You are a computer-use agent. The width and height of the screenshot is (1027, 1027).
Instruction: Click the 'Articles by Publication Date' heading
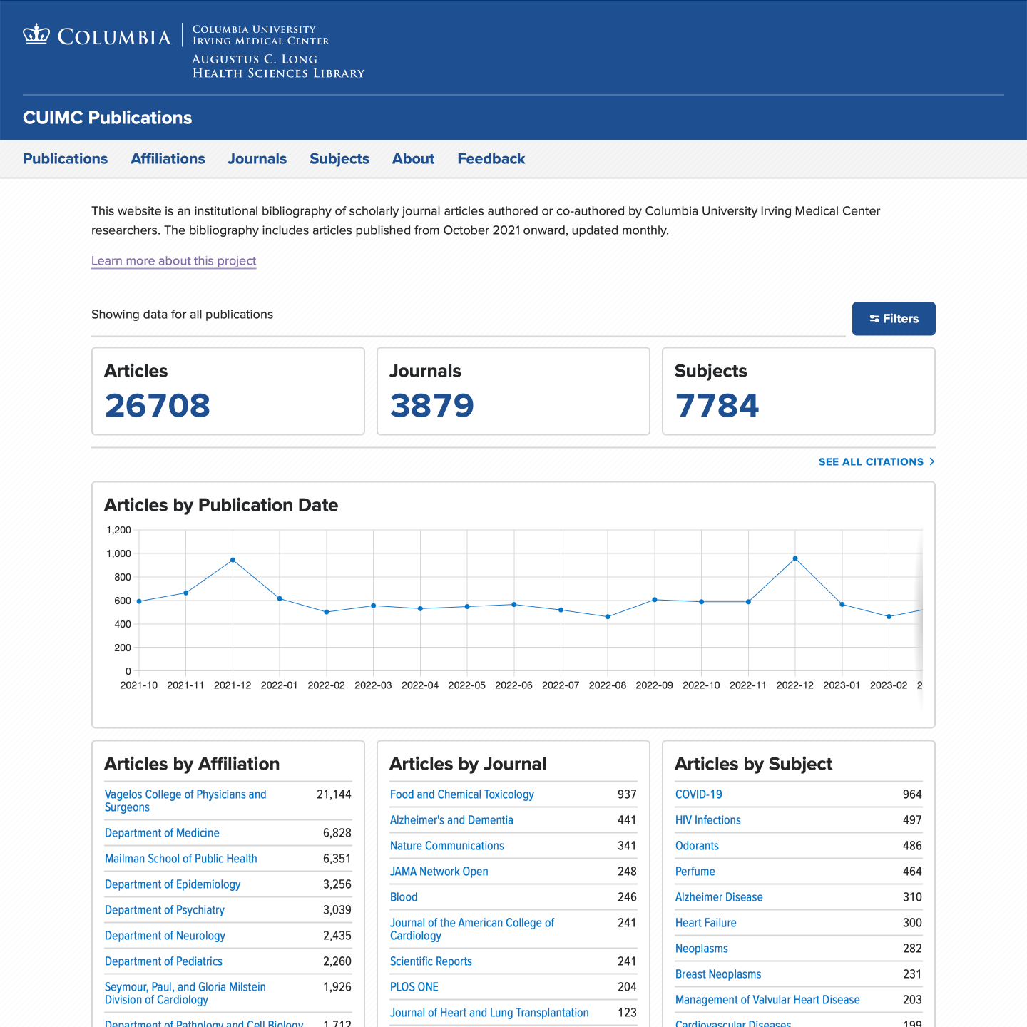(x=221, y=505)
